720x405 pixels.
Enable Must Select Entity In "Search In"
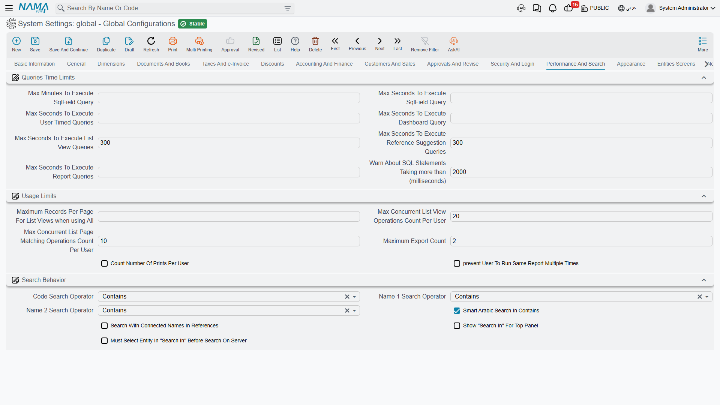(105, 341)
